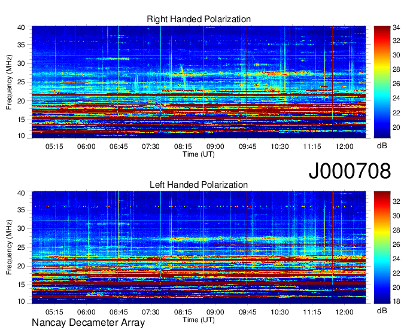The height and width of the screenshot is (330, 407).
Task: Click the 10 MHz tick of the Right Handed plot
Action: coord(21,136)
